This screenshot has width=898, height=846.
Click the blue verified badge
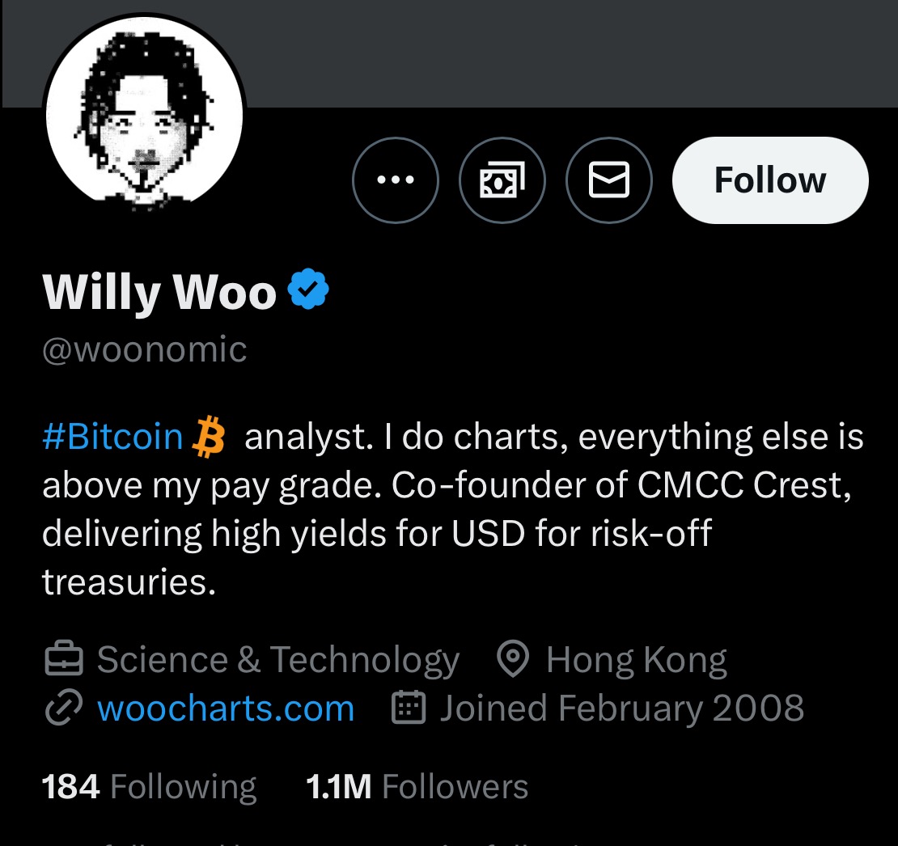(x=308, y=290)
